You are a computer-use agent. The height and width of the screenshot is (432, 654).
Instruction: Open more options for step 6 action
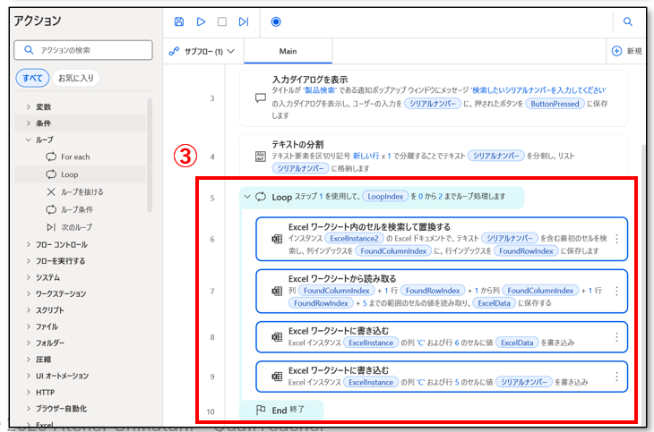(616, 240)
